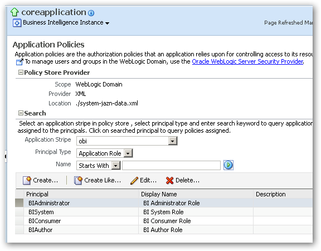
Task: Click the Business Intelligence Instance target icon
Action: click(17, 23)
